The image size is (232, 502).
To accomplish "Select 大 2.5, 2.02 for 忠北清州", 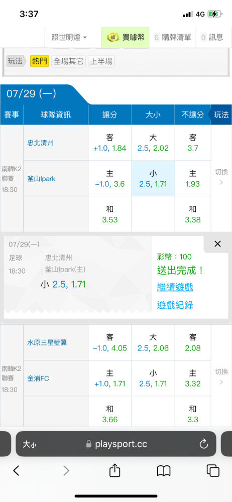I will 153,143.
